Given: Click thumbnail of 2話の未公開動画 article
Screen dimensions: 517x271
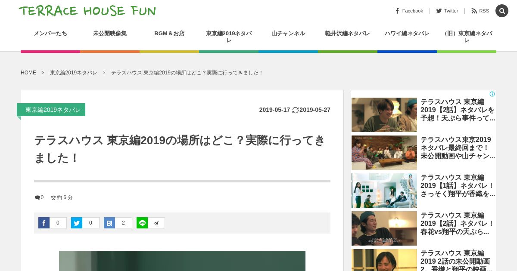Looking at the screenshot, I should coord(384,260).
